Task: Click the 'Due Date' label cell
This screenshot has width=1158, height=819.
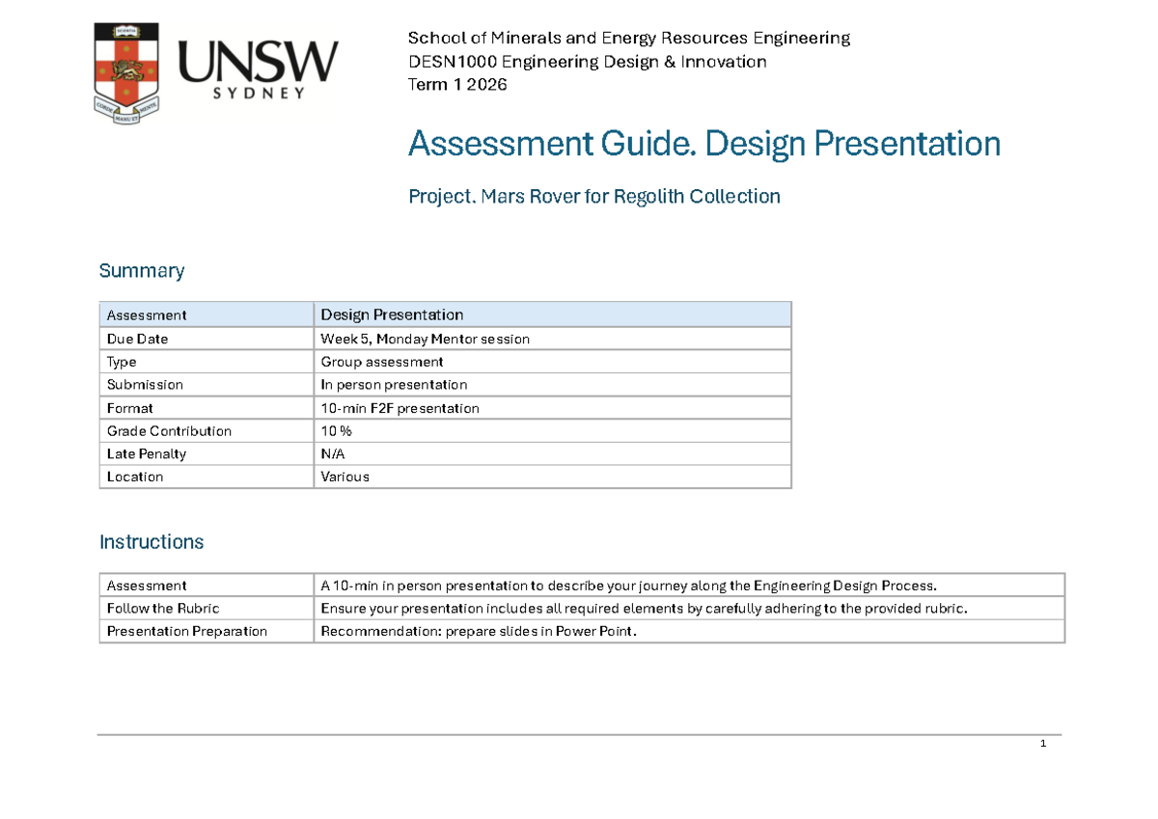Action: [x=207, y=339]
